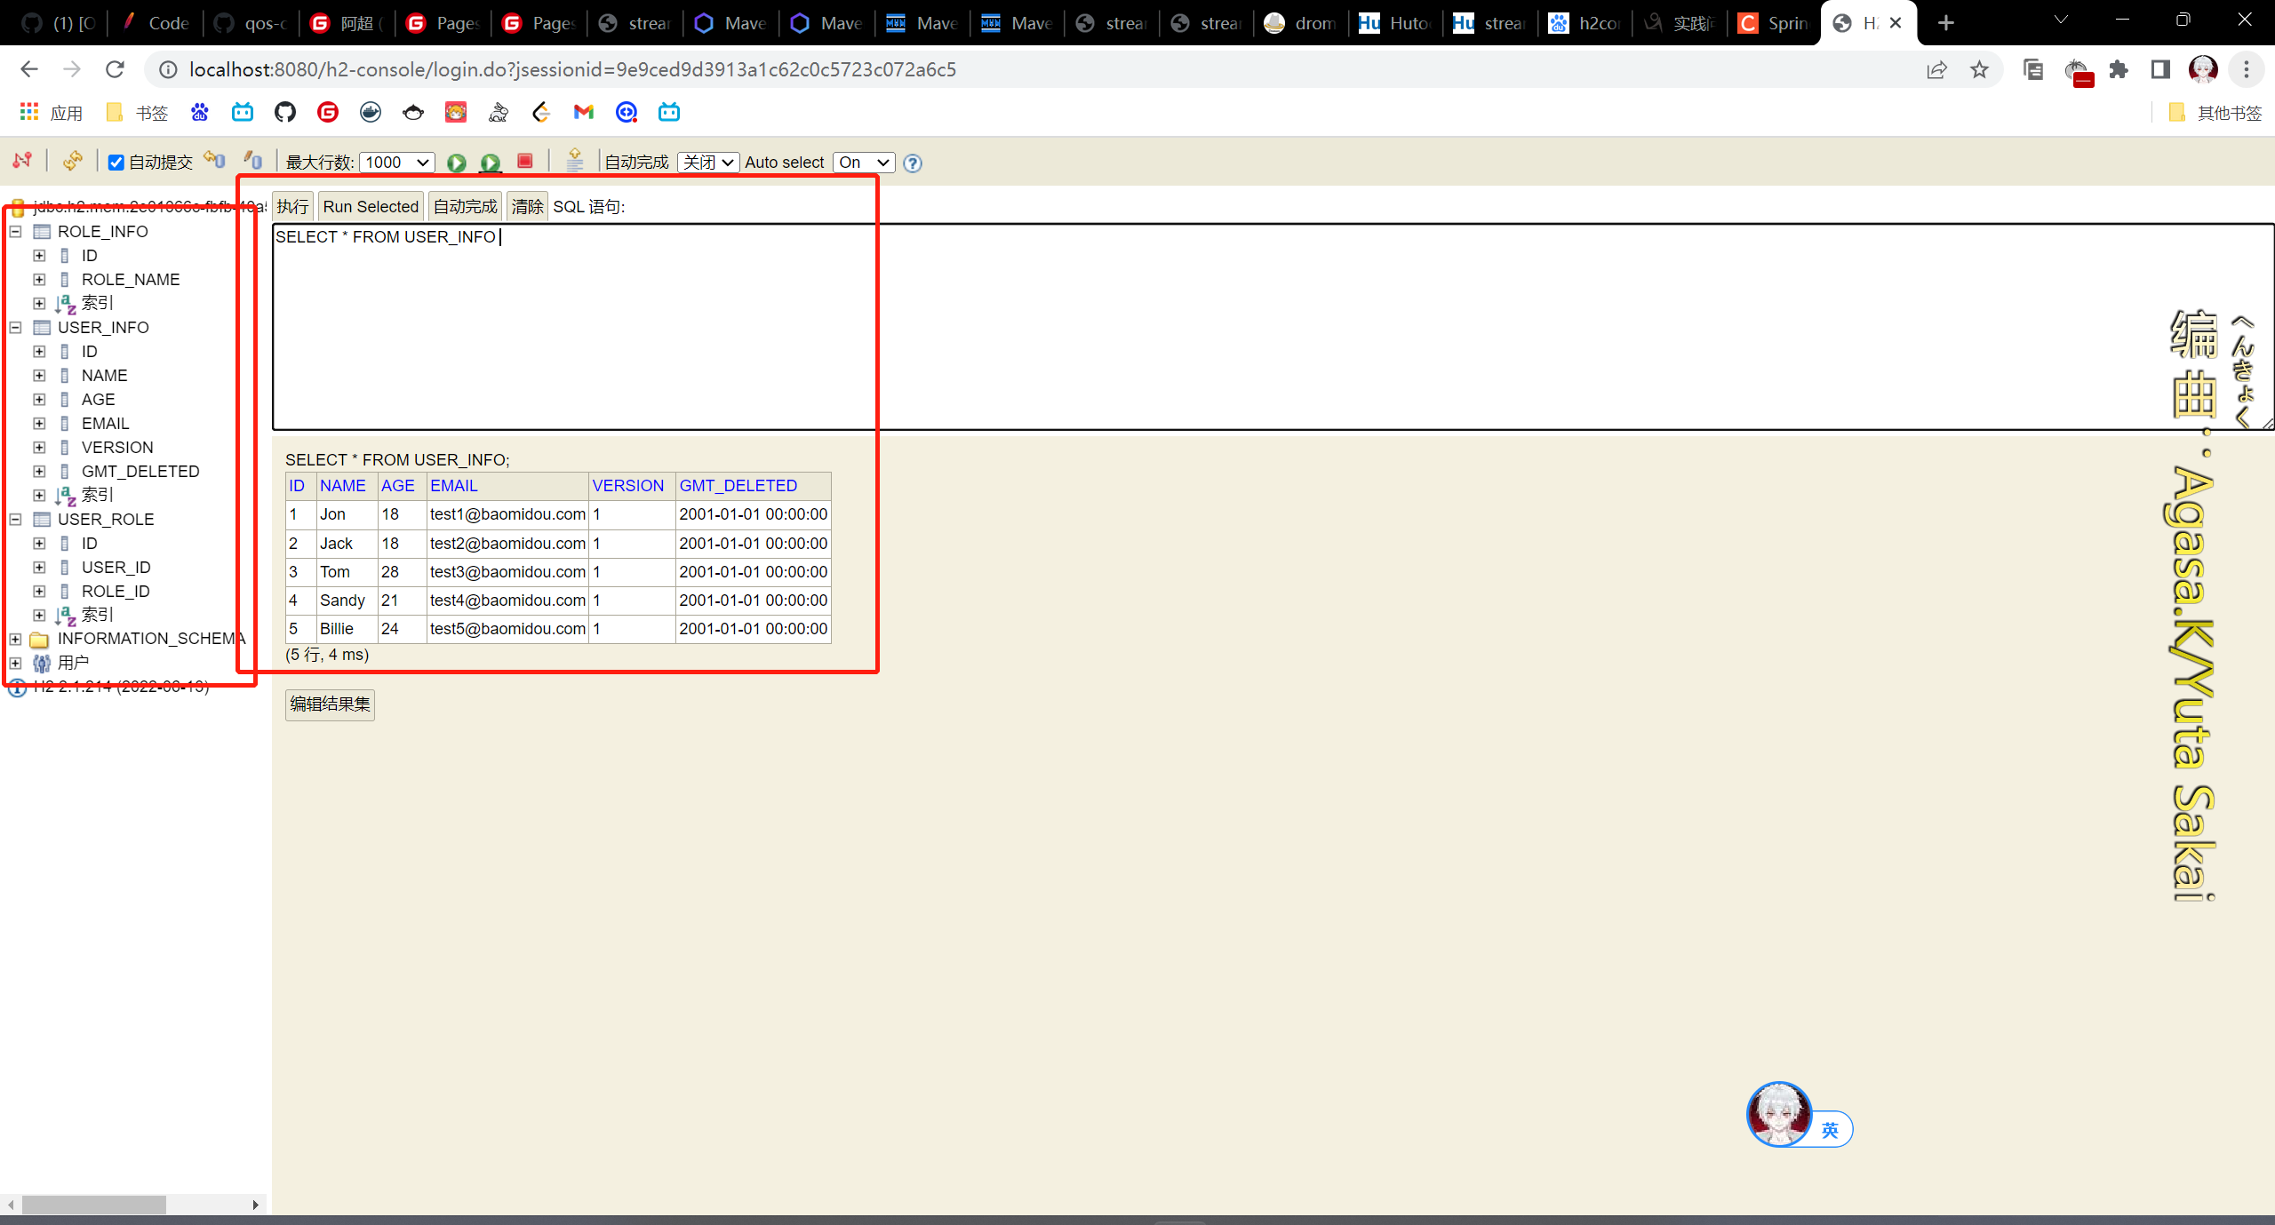Click the green Run statement icon
The image size is (2275, 1225).
pyautogui.click(x=456, y=163)
